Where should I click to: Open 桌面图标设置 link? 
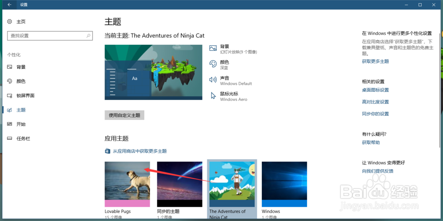coord(376,90)
